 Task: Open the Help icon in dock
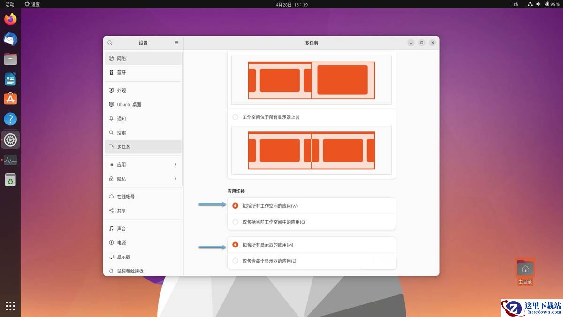pos(10,119)
